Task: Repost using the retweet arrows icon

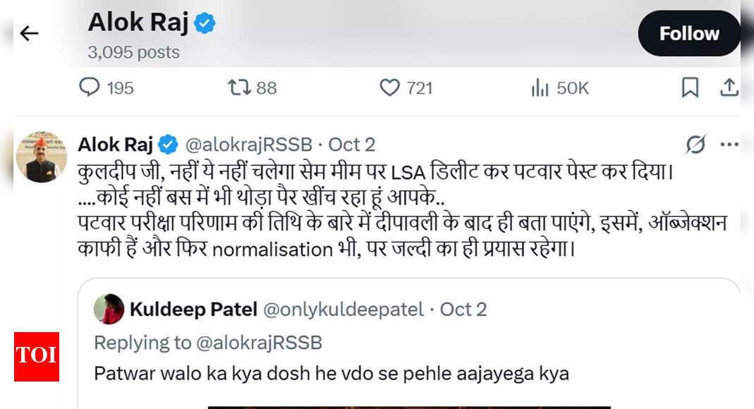Action: click(x=239, y=87)
